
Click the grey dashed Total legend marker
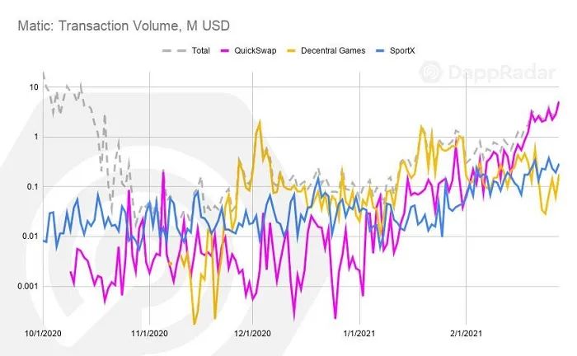pos(174,51)
